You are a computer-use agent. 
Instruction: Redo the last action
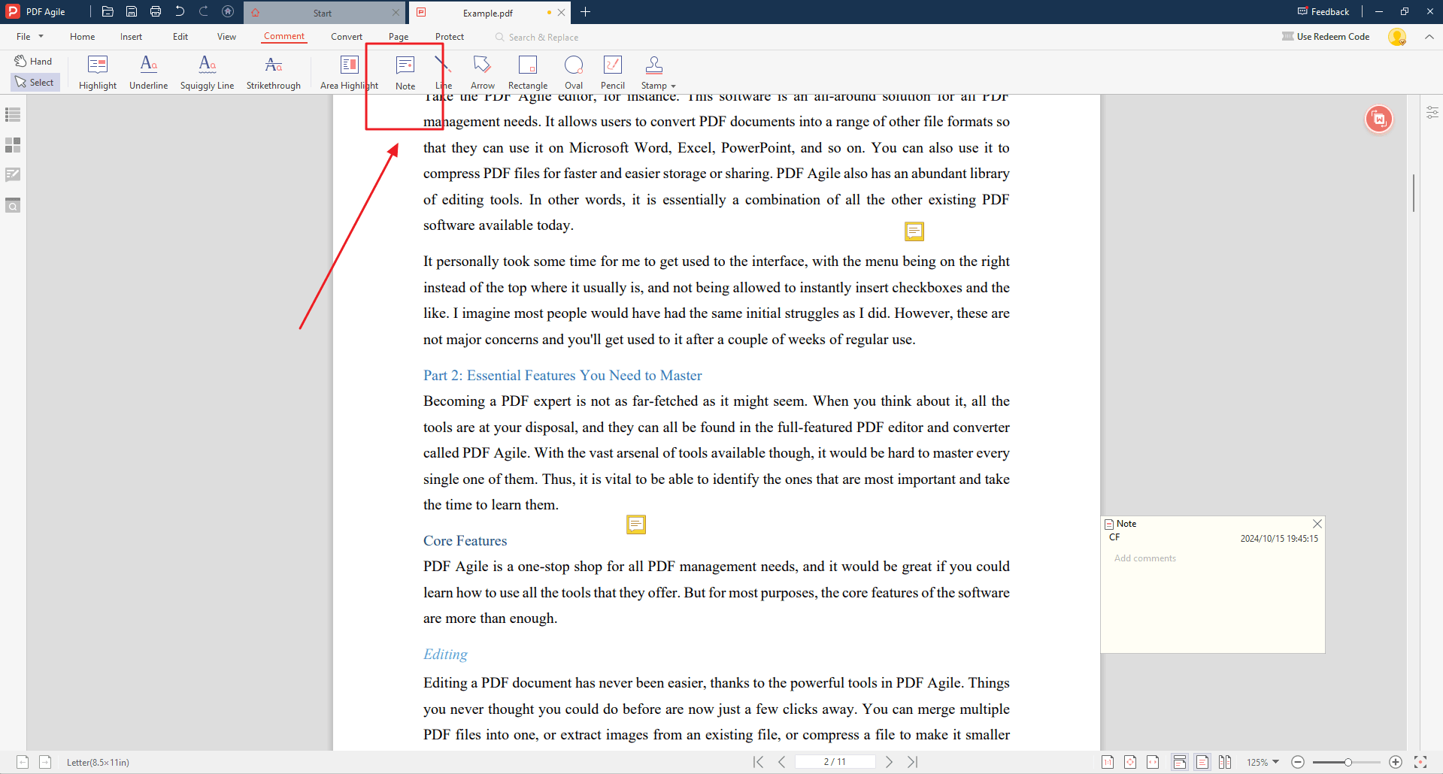[x=204, y=11]
